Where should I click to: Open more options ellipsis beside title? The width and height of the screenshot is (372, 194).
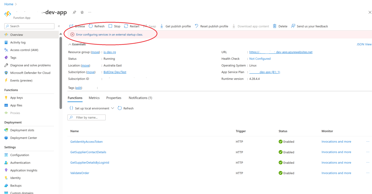(90, 12)
